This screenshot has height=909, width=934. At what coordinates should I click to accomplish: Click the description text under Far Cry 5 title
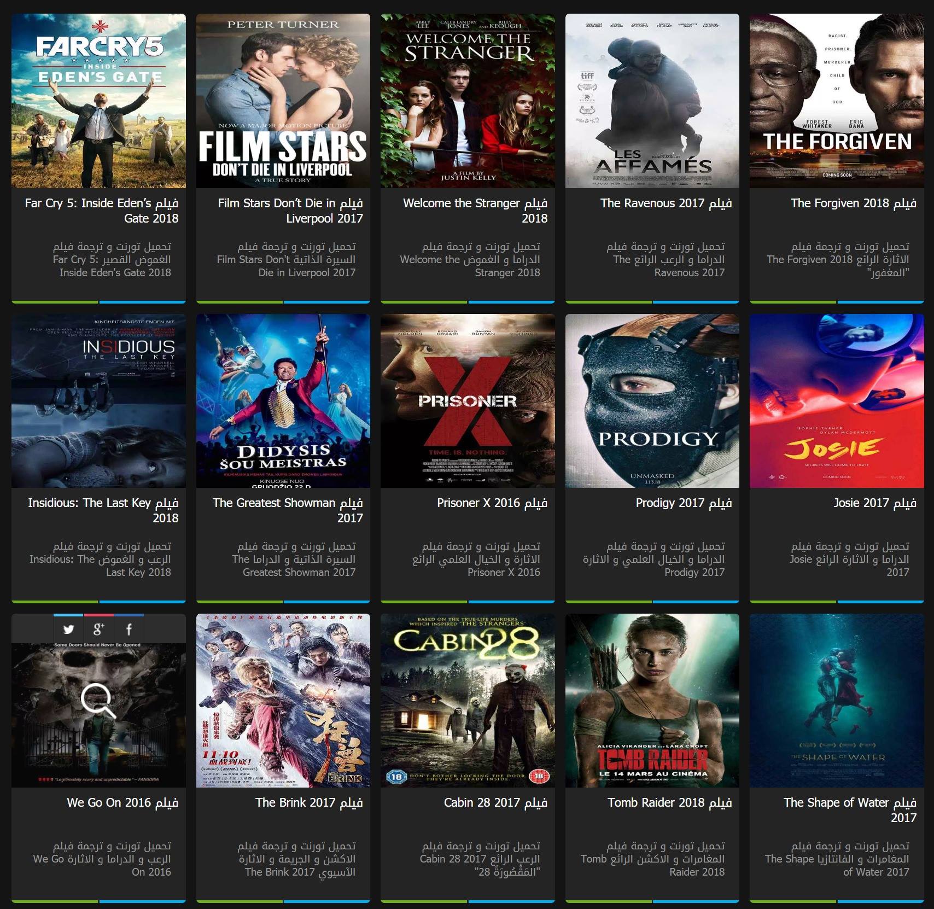point(112,260)
